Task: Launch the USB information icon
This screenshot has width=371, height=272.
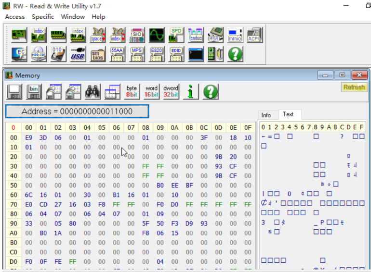Action: [x=78, y=54]
